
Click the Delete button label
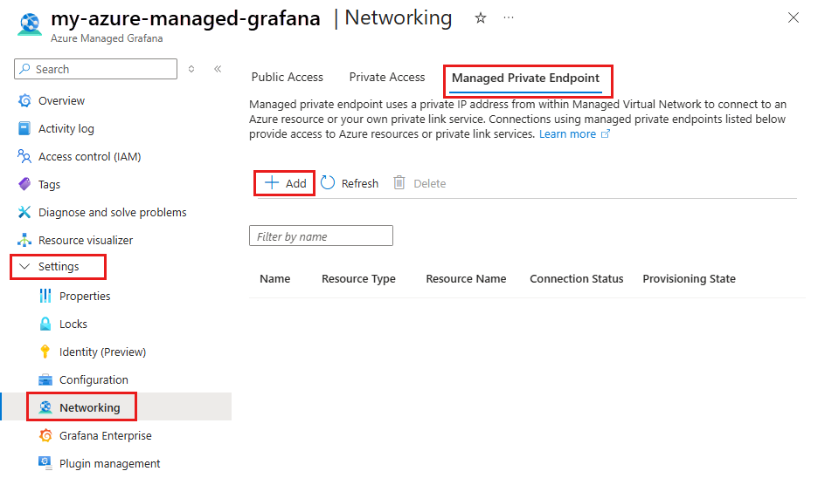point(430,183)
